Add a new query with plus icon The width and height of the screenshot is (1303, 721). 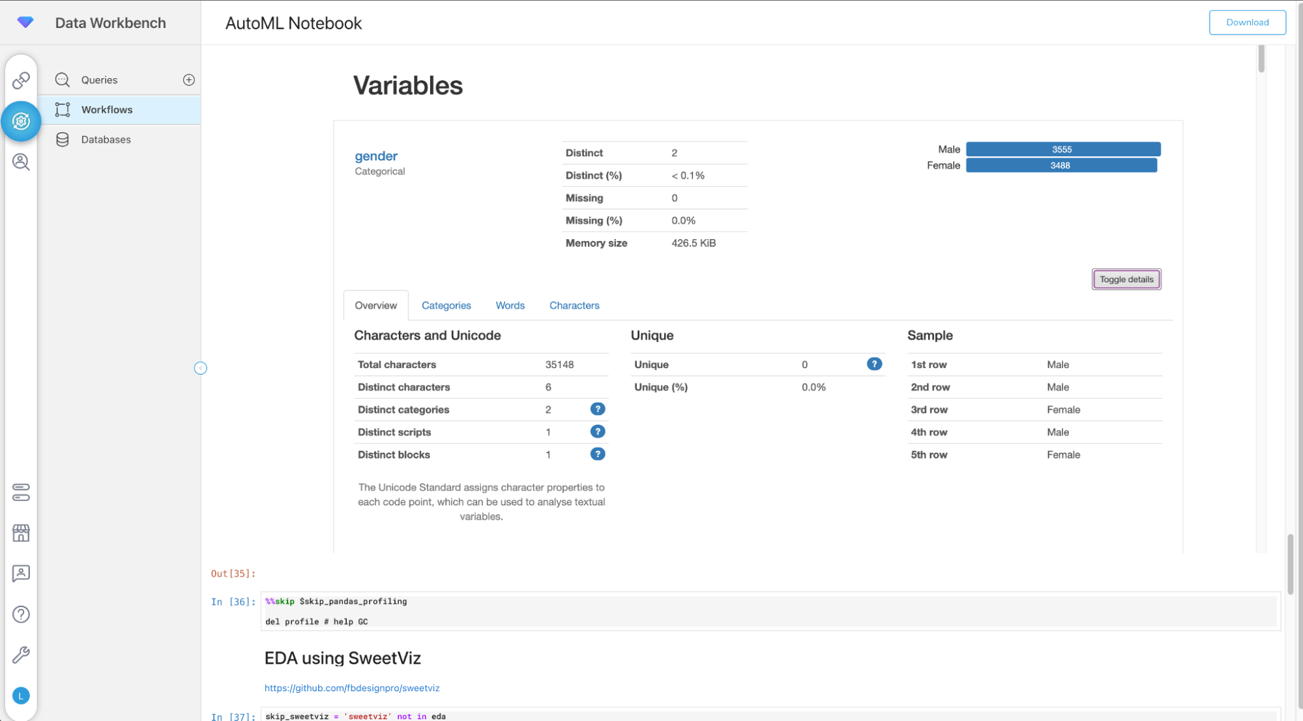click(x=189, y=79)
